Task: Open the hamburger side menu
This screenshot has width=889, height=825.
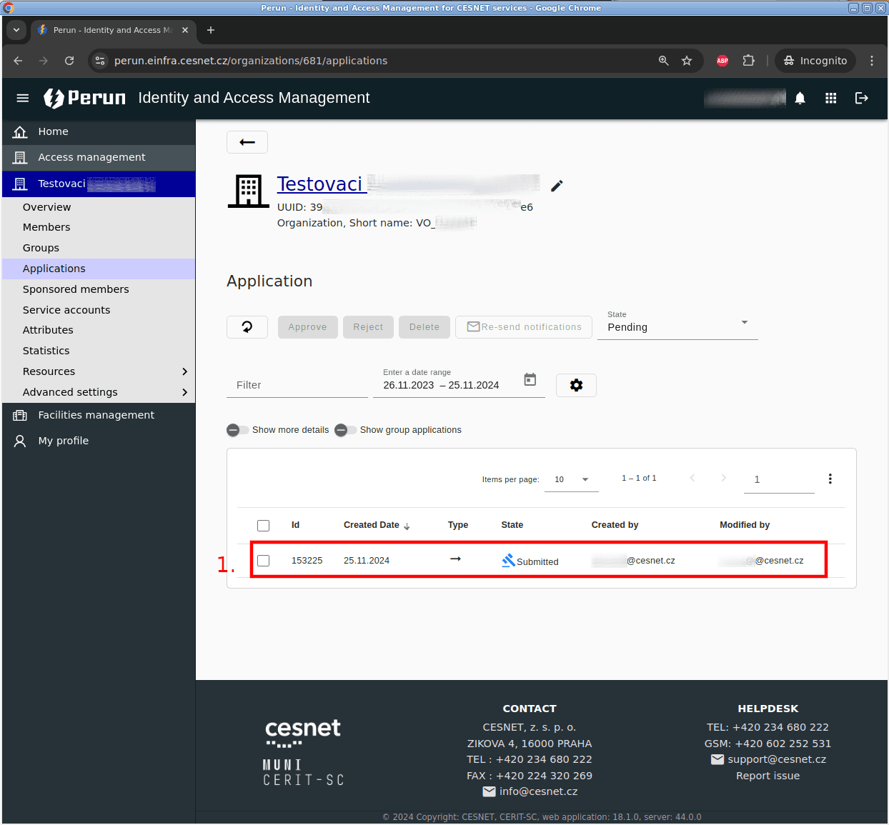Action: [23, 98]
